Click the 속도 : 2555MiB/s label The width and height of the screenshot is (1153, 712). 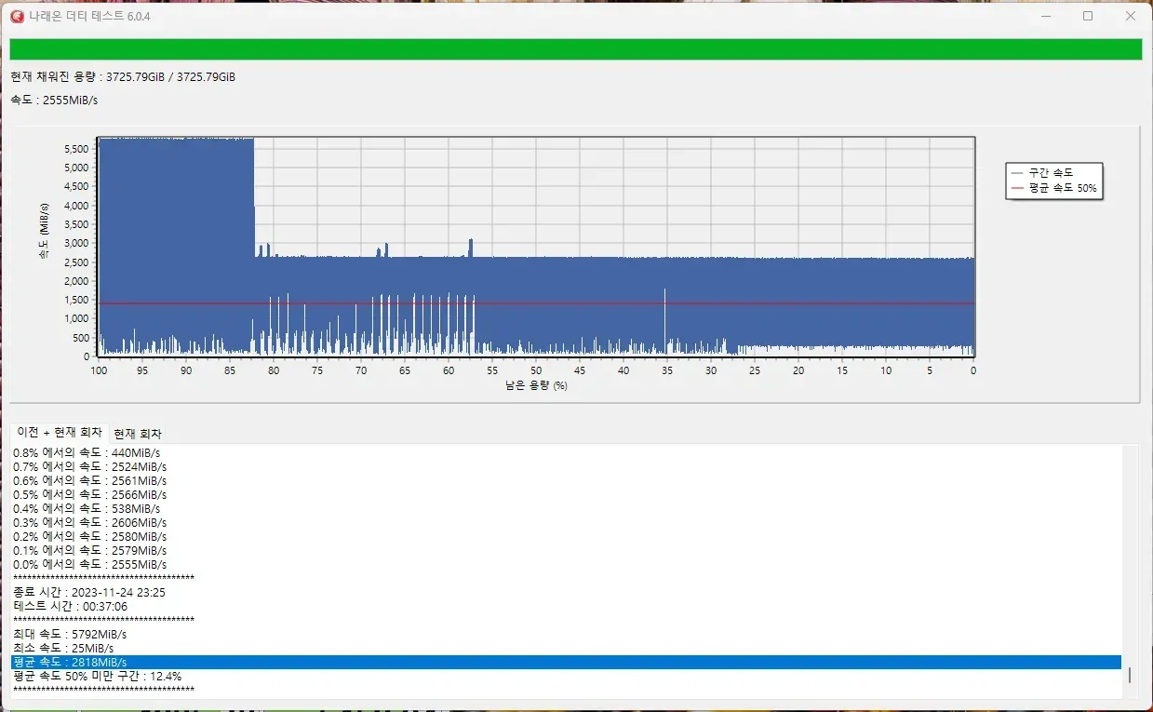55,100
